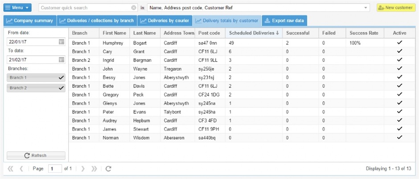Open the To date calendar picker
The height and width of the screenshot is (179, 419).
pos(62,60)
